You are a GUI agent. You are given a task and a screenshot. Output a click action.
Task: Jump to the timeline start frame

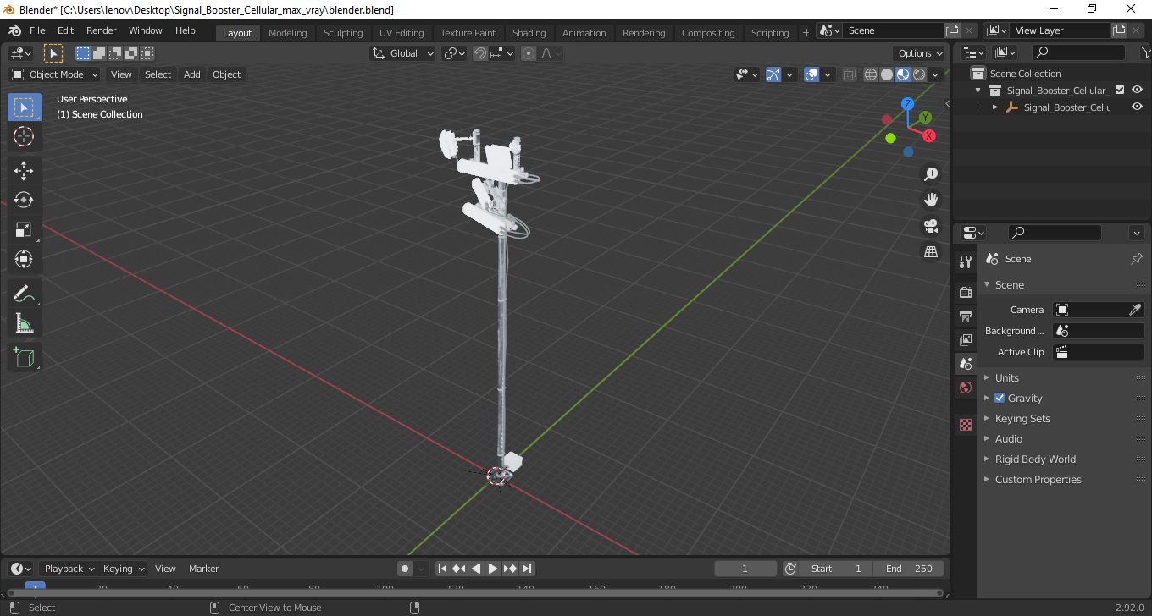[x=442, y=569]
